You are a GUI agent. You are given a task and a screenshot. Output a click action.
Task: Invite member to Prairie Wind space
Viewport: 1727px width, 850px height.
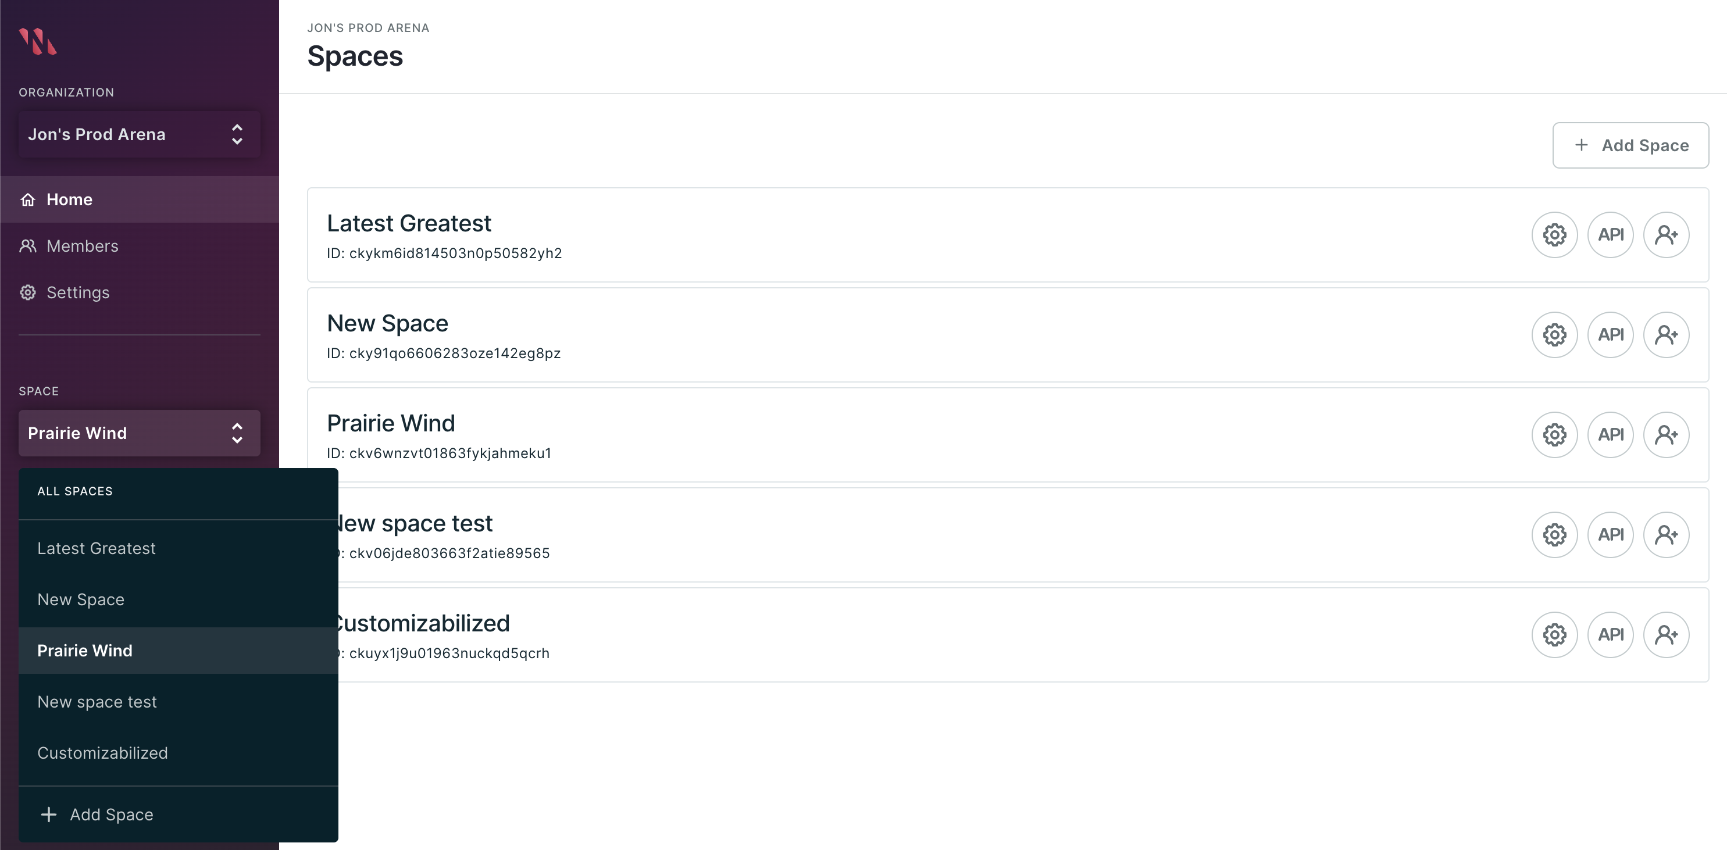(1665, 434)
